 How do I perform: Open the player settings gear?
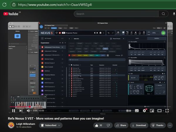point(144,111)
